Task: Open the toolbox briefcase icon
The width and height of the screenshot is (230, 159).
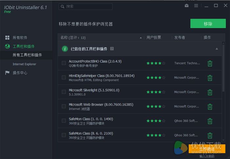Action: [x=187, y=6]
